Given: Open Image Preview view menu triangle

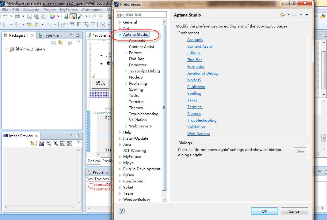Looking at the screenshot, I should pos(79,142).
